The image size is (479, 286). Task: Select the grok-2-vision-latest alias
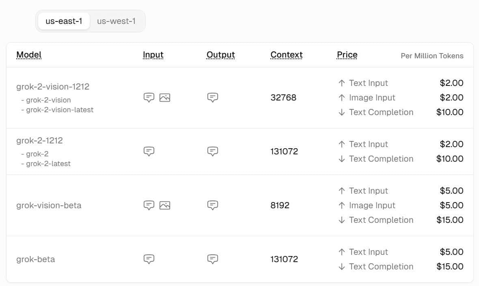[60, 110]
